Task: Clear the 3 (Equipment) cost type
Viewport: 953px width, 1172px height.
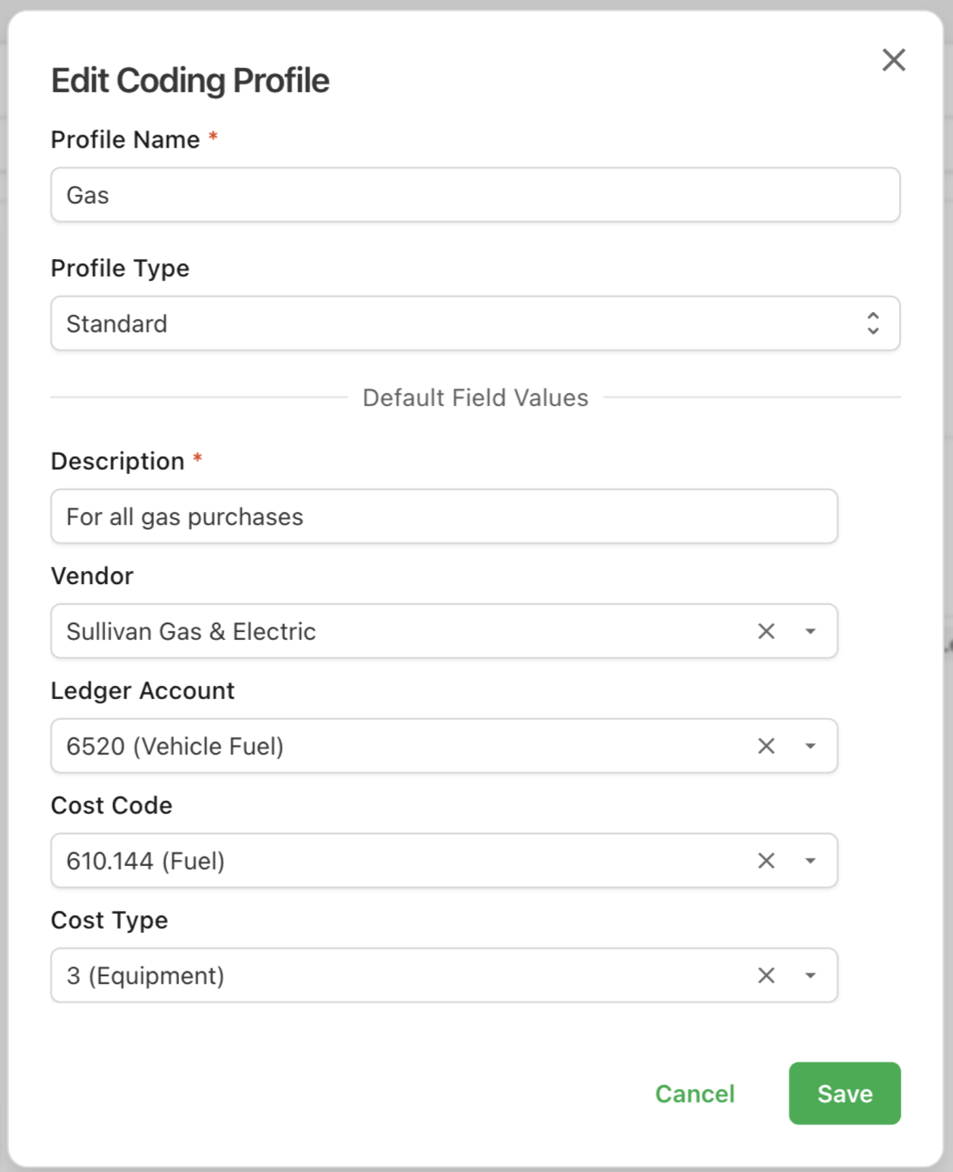Action: (x=765, y=976)
